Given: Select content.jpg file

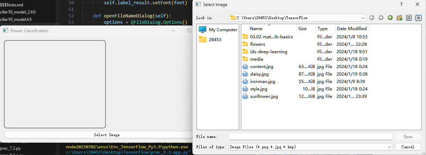Looking at the screenshot, I should point(262,67).
